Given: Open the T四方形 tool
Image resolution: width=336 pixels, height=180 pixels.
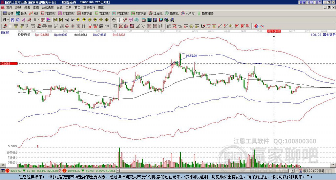Looking at the screenshot, I should point(102,13).
